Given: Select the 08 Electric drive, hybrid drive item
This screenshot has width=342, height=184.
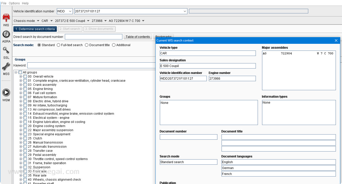Looking at the screenshot, I should pyautogui.click(x=48, y=101).
